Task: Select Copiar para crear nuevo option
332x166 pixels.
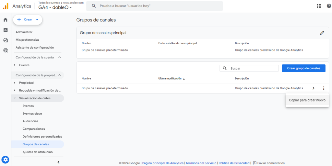Action: 307,100
